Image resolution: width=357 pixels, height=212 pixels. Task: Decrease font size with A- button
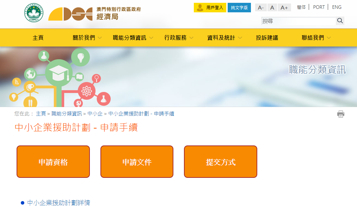(x=260, y=7)
